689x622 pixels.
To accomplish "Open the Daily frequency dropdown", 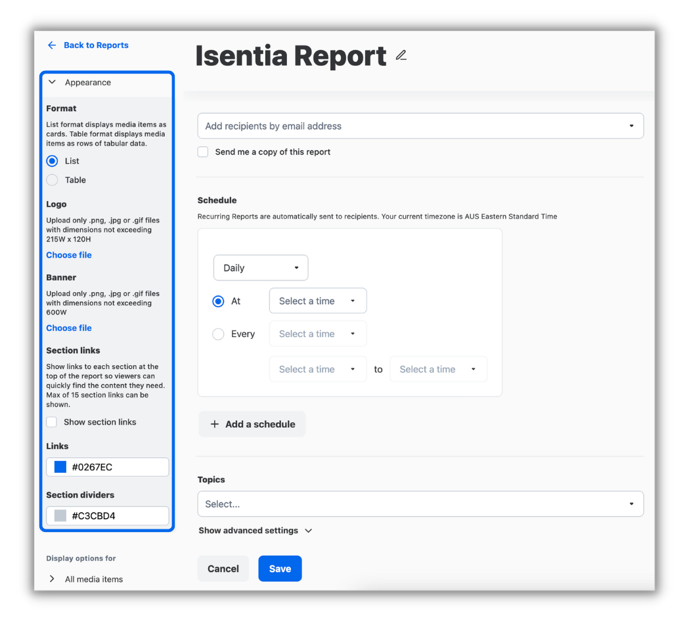I will click(x=261, y=267).
